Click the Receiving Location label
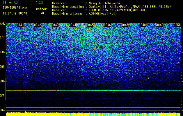Screen dimensions: 183x116 pos(68,7)
